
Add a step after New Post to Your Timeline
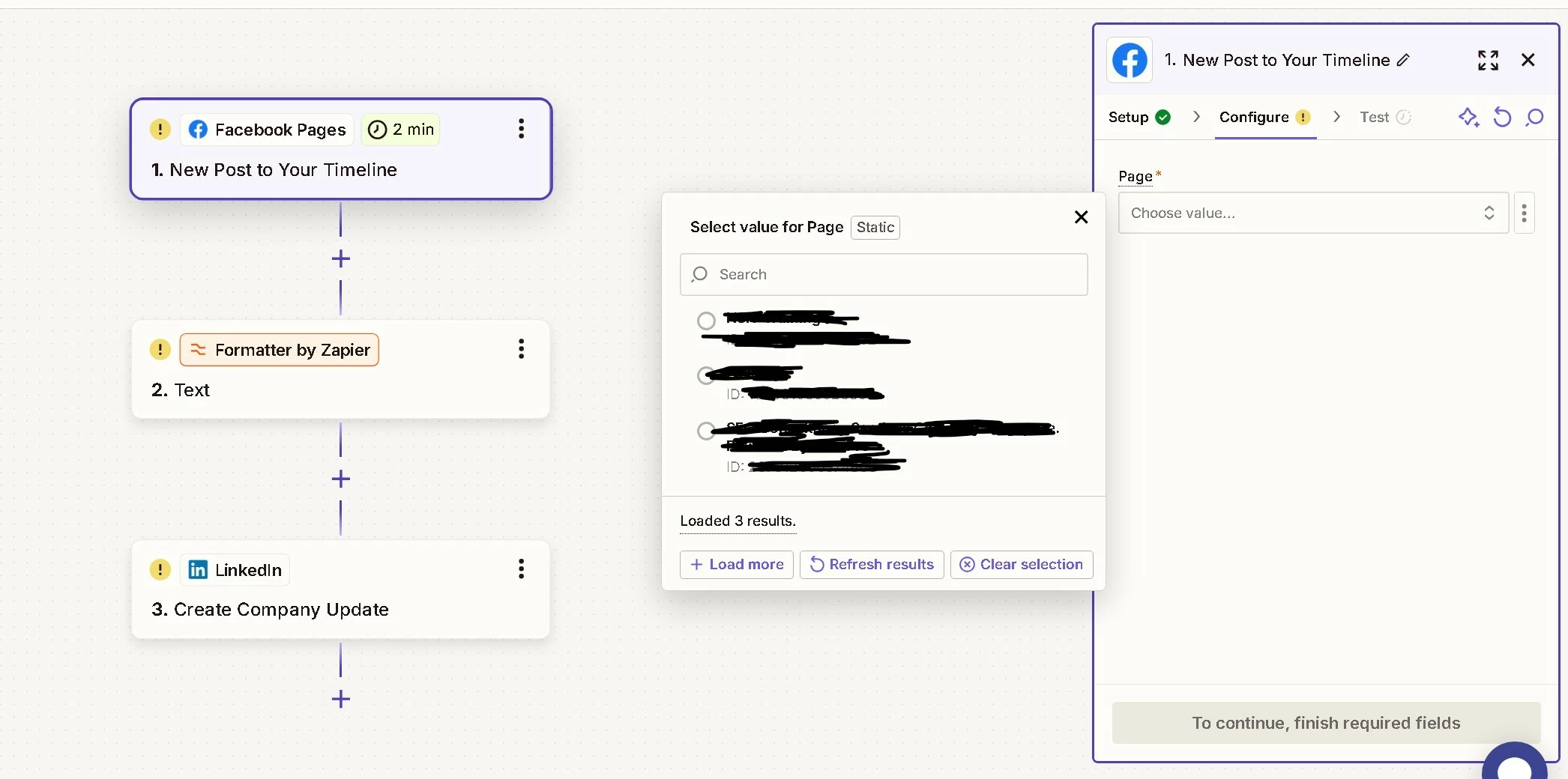coord(340,259)
